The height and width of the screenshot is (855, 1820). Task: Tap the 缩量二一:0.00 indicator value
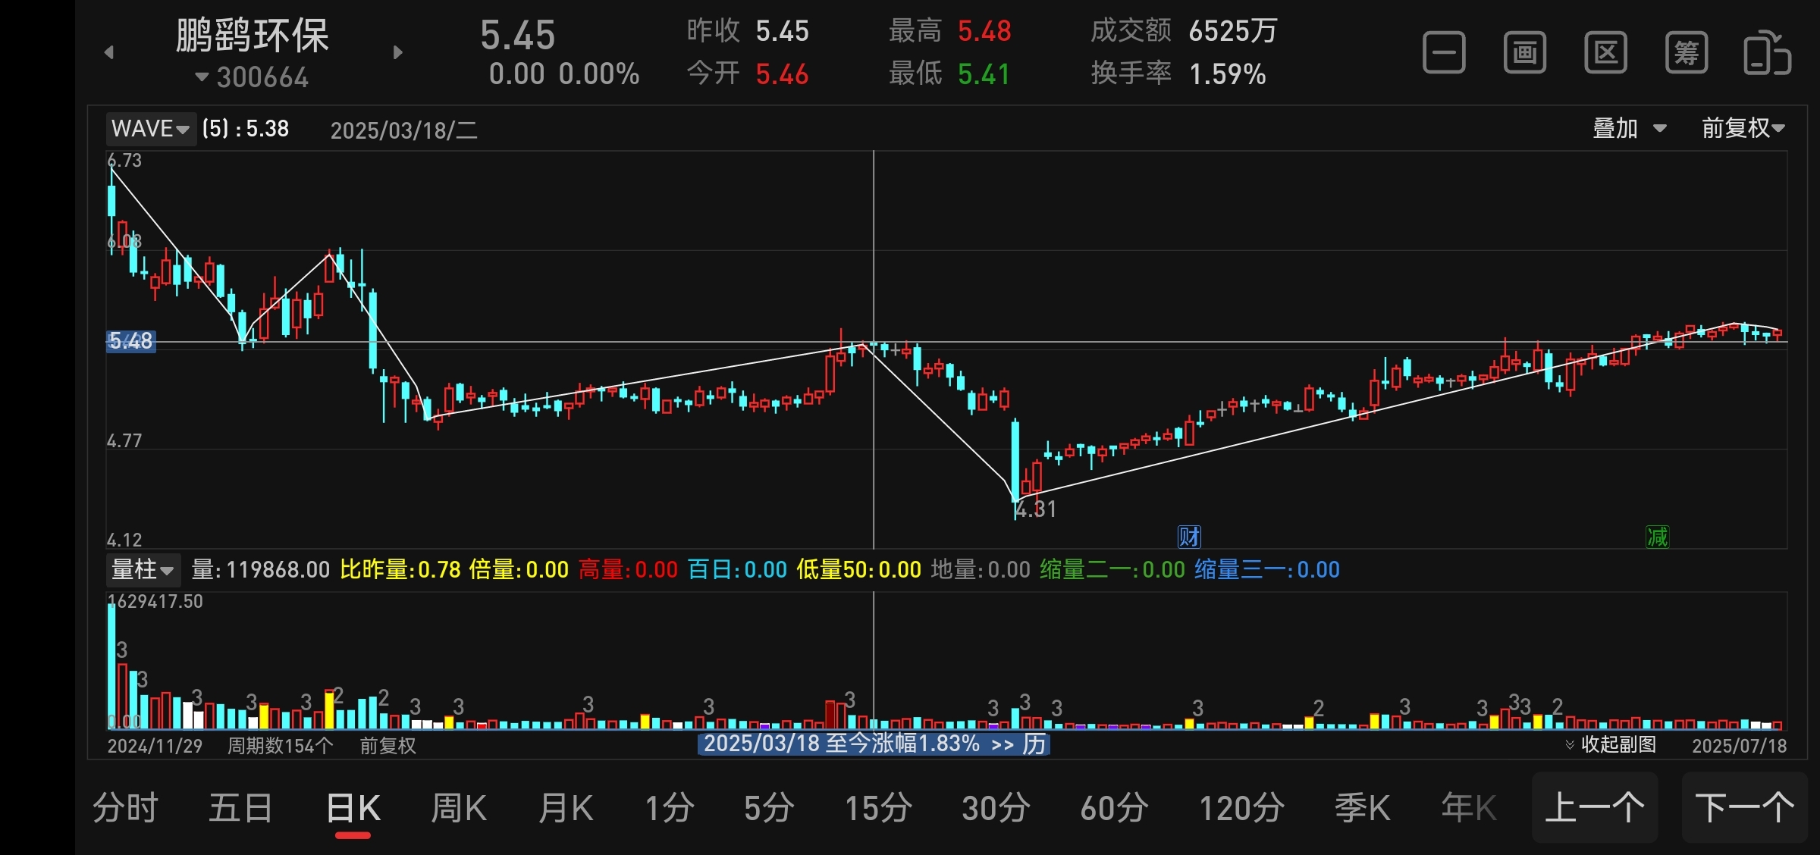(1112, 569)
